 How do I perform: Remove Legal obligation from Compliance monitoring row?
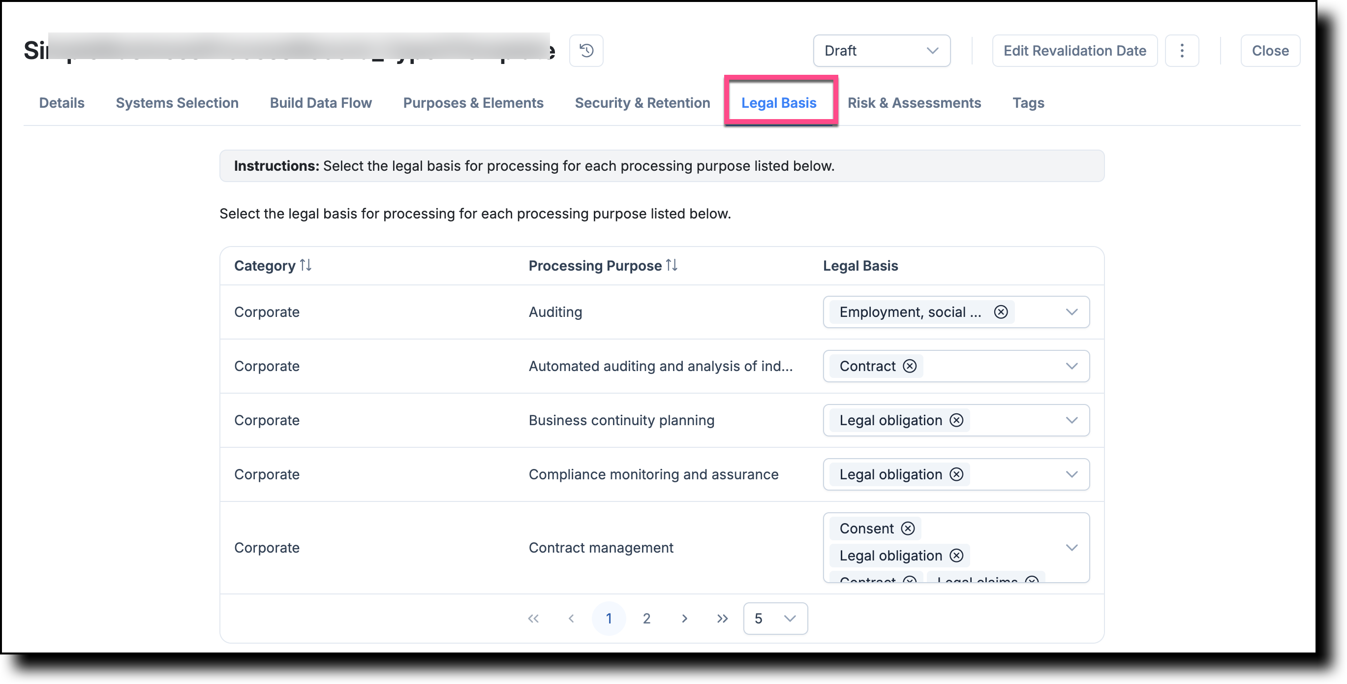[x=956, y=474]
